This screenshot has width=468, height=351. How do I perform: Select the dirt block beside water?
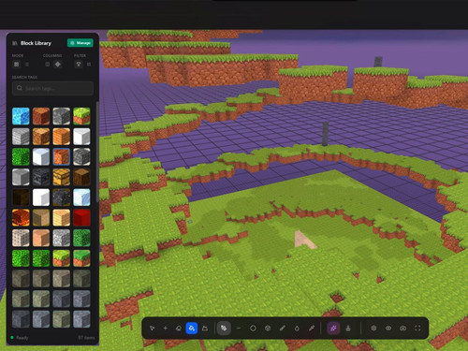pyautogui.click(x=41, y=116)
